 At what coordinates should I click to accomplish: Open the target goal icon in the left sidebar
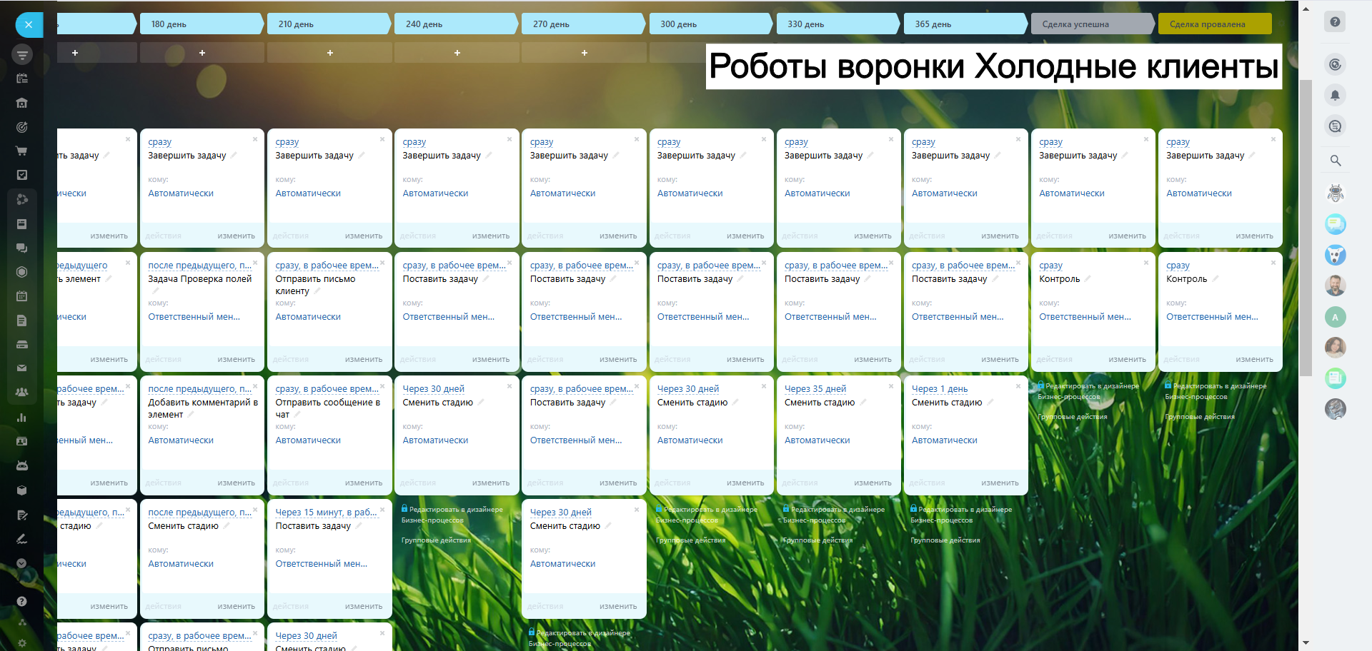(22, 127)
